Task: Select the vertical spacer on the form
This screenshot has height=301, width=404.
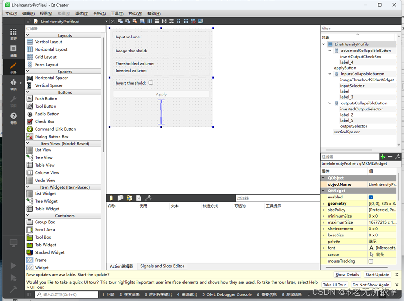Action: coord(162,111)
